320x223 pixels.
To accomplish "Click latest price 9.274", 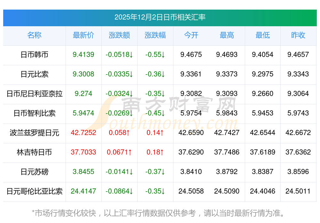I will point(84,94).
